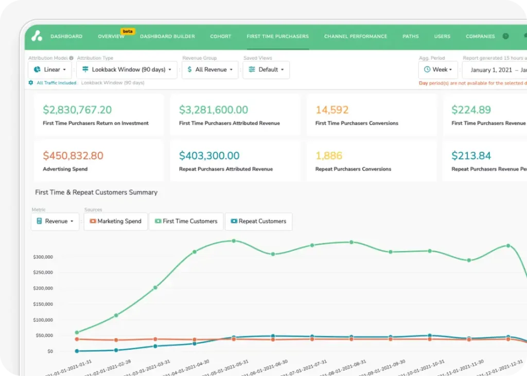This screenshot has height=376, width=527.
Task: Toggle the Repeat Customers source
Action: coord(258,221)
